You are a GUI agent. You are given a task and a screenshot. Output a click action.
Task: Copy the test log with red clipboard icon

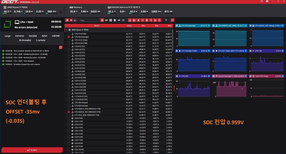pos(61,47)
